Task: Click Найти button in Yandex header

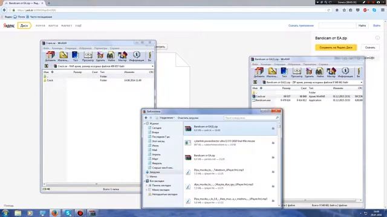Action: coord(362,25)
